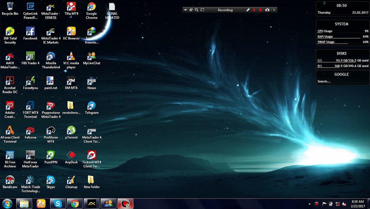Open the Bandicam taskbar button
Image resolution: width=370 pixels, height=209 pixels.
[x=125, y=204]
